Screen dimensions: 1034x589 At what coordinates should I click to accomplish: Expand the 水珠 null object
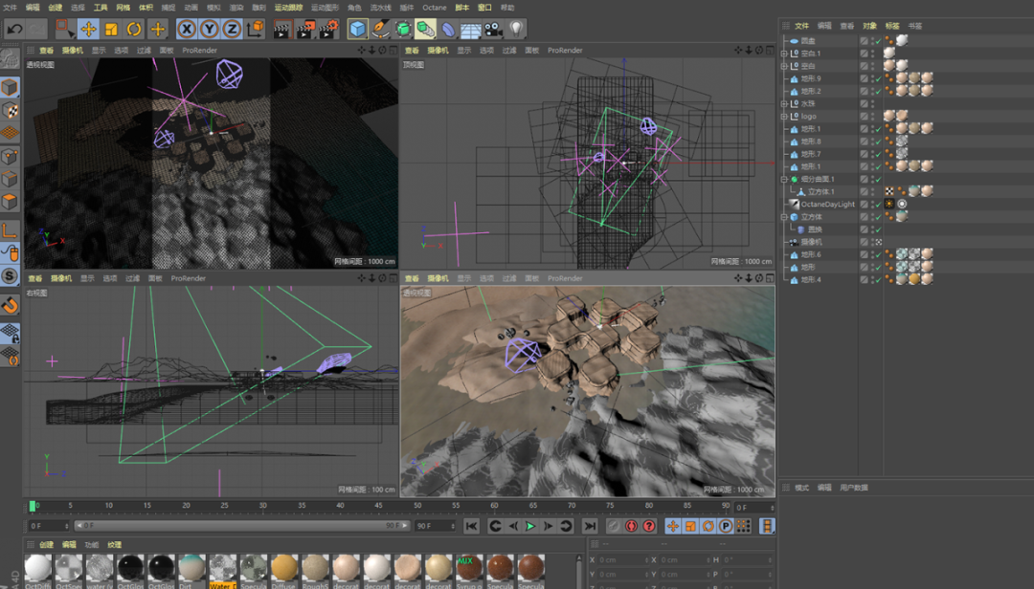point(784,103)
